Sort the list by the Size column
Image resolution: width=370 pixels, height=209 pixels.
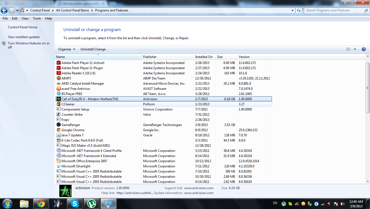pos(226,57)
